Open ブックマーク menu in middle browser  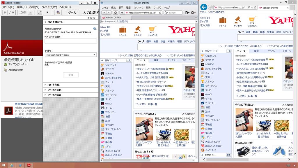(138, 8)
